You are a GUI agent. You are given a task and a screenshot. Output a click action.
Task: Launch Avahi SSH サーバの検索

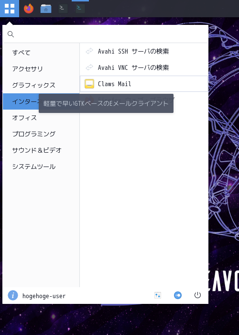(144, 51)
